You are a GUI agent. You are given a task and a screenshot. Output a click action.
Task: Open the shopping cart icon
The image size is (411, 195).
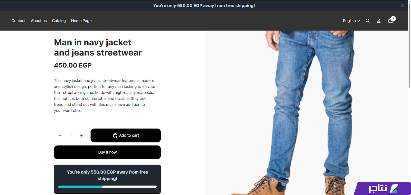390,21
